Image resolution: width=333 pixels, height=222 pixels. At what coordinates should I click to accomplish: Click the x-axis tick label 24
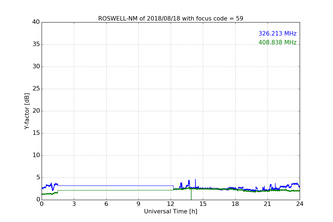coord(300,204)
